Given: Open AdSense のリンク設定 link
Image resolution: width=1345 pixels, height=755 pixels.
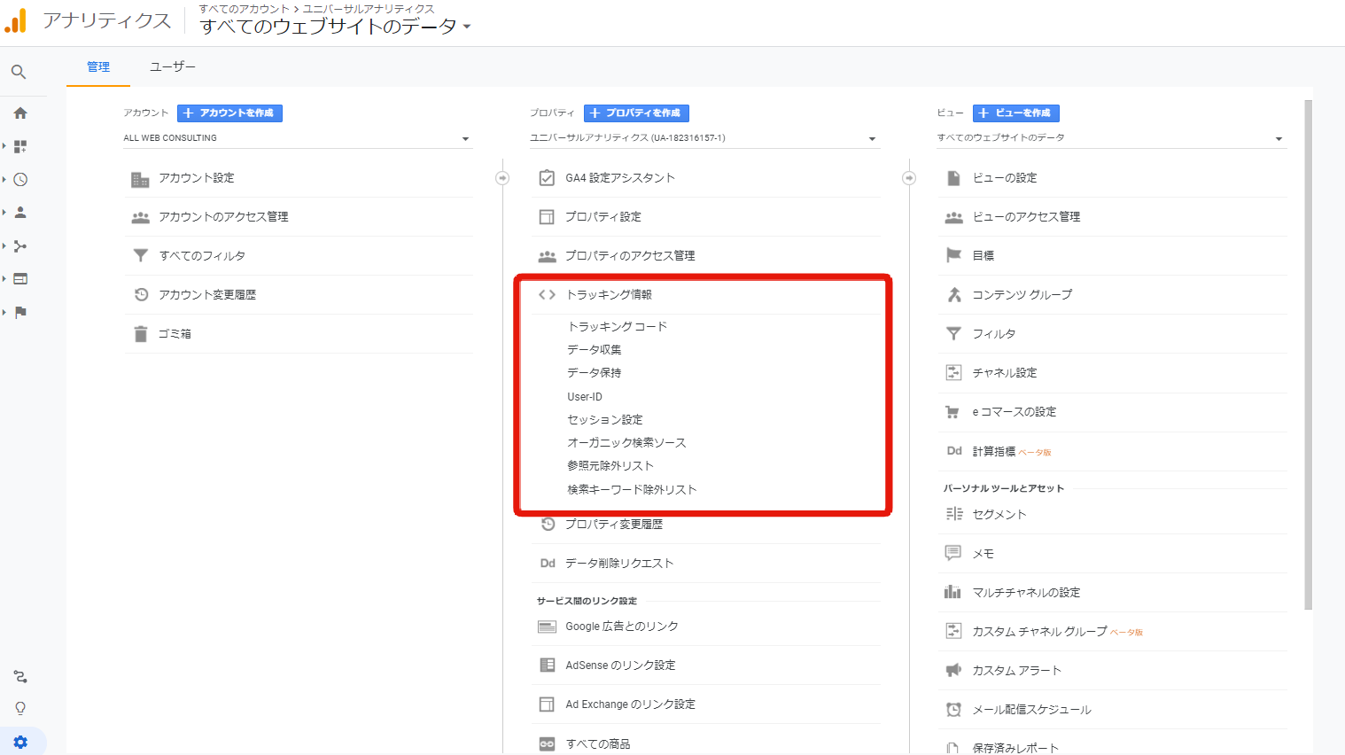Looking at the screenshot, I should point(620,665).
